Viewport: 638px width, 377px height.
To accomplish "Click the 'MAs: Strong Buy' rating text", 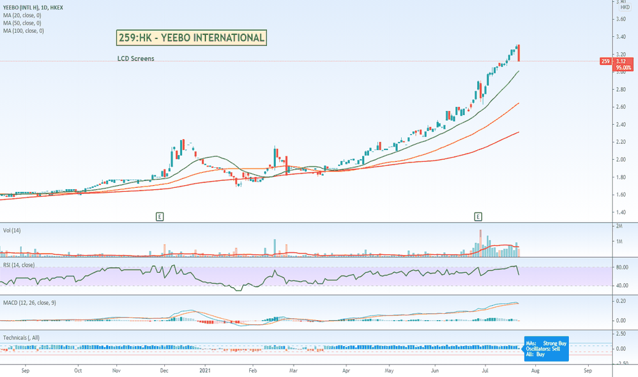I will [x=546, y=343].
